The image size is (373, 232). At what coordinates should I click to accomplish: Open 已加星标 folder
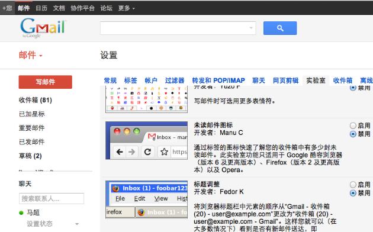click(x=31, y=114)
